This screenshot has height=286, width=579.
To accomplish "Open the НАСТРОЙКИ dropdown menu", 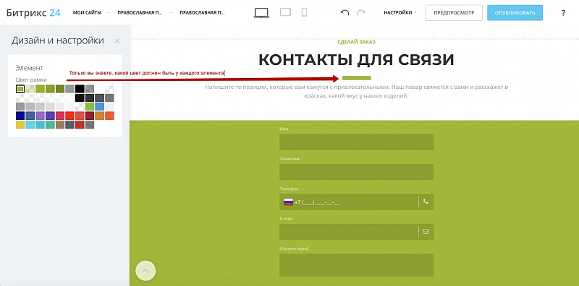I will pyautogui.click(x=400, y=12).
